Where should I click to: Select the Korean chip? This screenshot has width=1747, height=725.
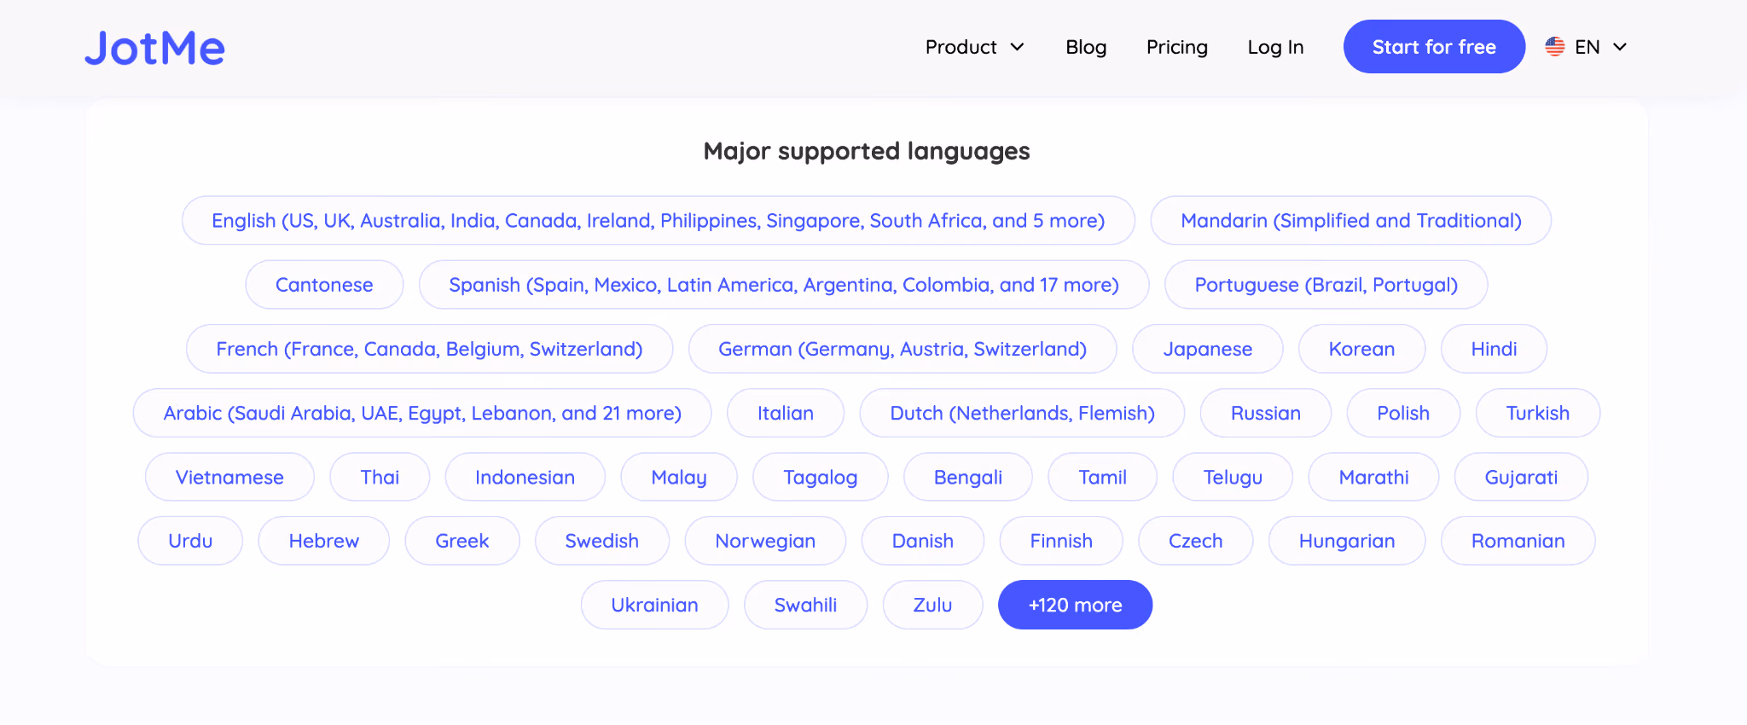[x=1361, y=349]
